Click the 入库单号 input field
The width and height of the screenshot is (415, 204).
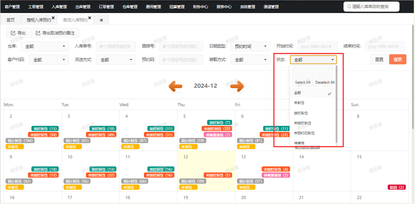pyautogui.click(x=116, y=46)
